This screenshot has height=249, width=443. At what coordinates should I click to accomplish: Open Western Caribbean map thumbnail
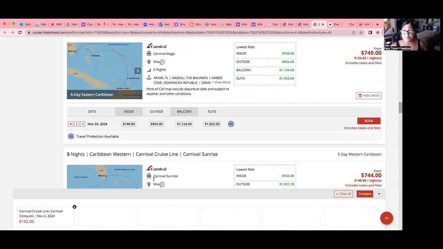pyautogui.click(x=105, y=177)
